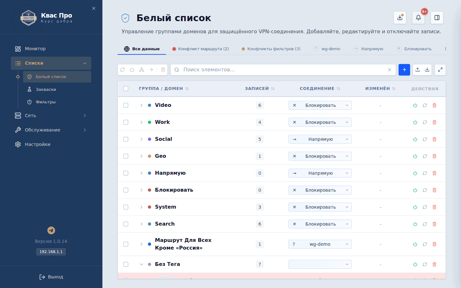Toggle power for Work group
The width and height of the screenshot is (461, 288).
point(415,122)
